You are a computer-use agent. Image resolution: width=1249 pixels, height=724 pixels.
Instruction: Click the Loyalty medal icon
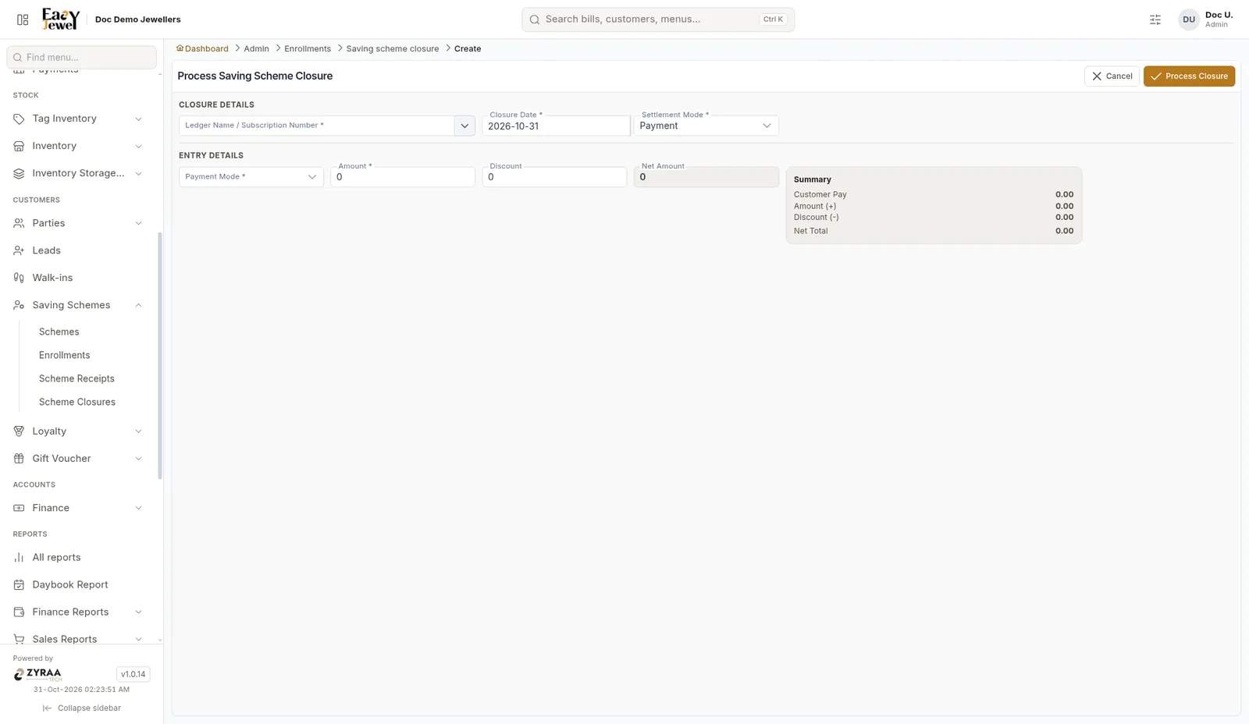coord(19,431)
